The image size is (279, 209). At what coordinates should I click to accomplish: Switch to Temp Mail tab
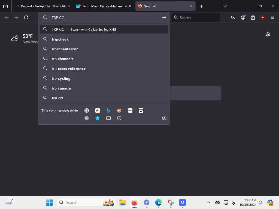click(104, 6)
